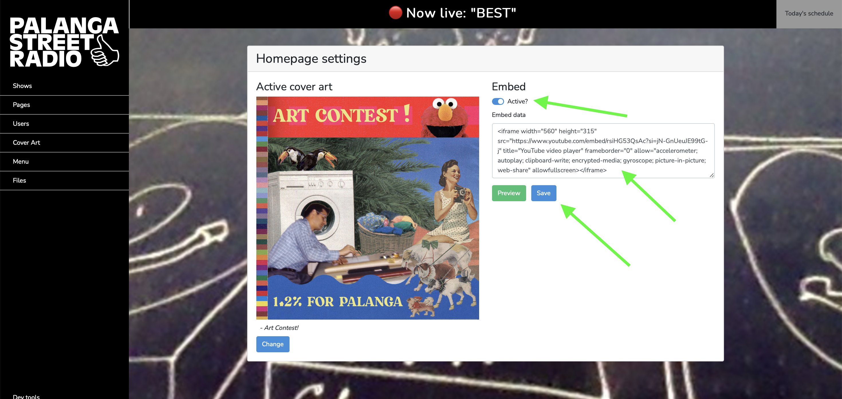Click the textarea resize handle corner
842x399 pixels.
click(x=711, y=175)
